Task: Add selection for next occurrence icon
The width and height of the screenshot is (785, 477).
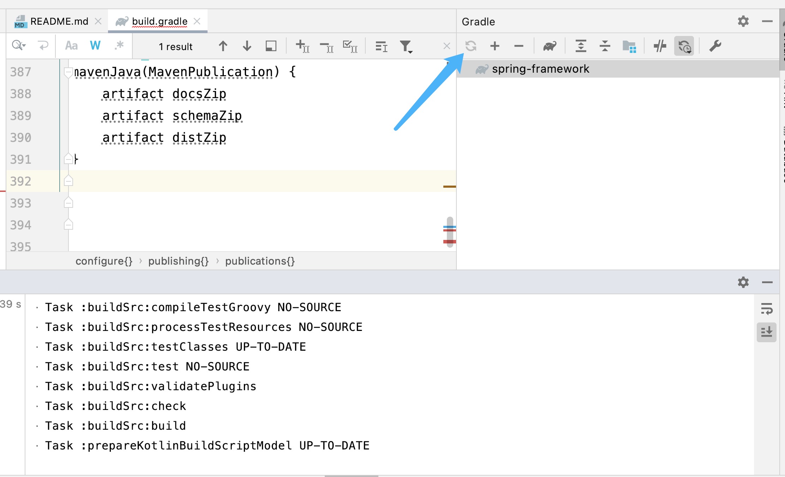Action: tap(302, 46)
